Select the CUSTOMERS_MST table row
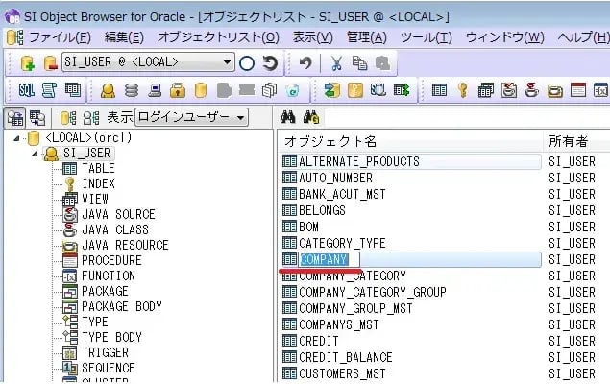This screenshot has width=610, height=384. pos(341,373)
